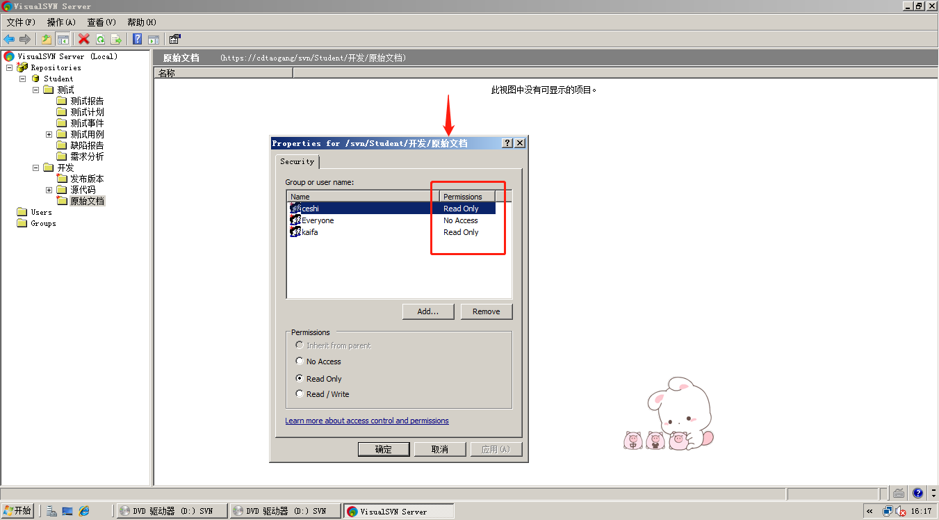Click the Show Desktop quick launch icon

coord(67,511)
